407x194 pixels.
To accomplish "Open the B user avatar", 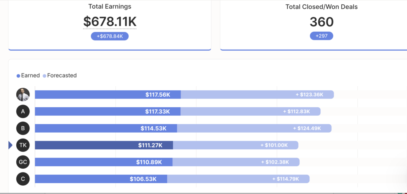I will coord(23,128).
